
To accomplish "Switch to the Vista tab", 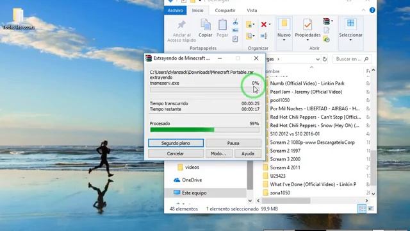I will point(252,10).
